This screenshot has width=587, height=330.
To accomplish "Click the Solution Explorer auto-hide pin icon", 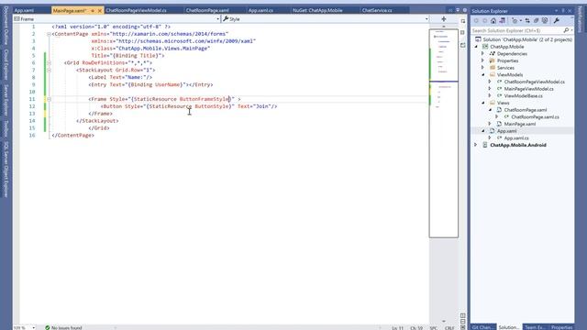I will [562, 11].
